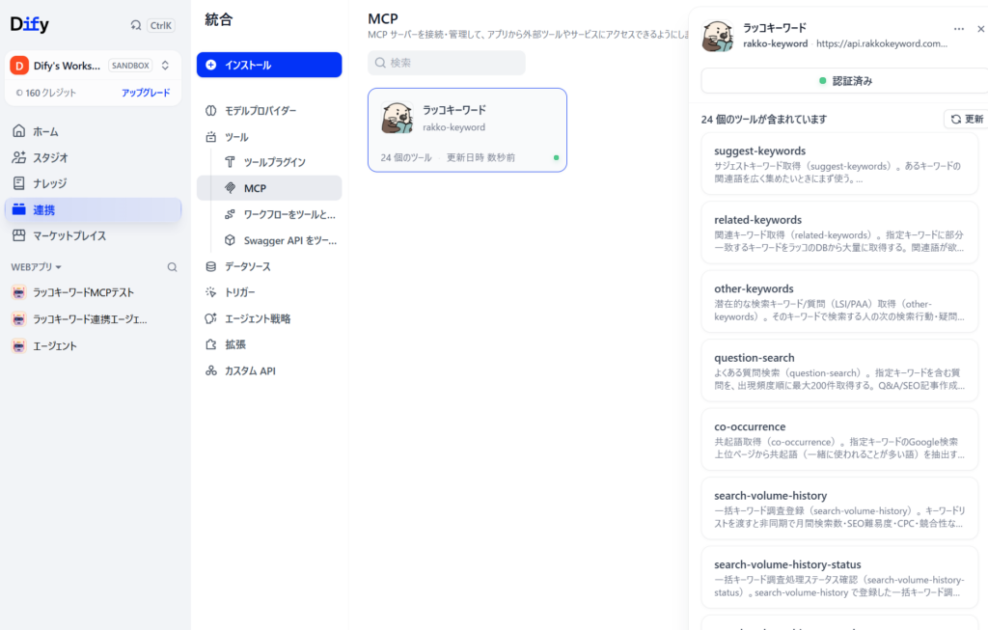Viewport: 988px width, 630px height.
Task: Click the 更新 refresh tools button
Action: click(967, 119)
